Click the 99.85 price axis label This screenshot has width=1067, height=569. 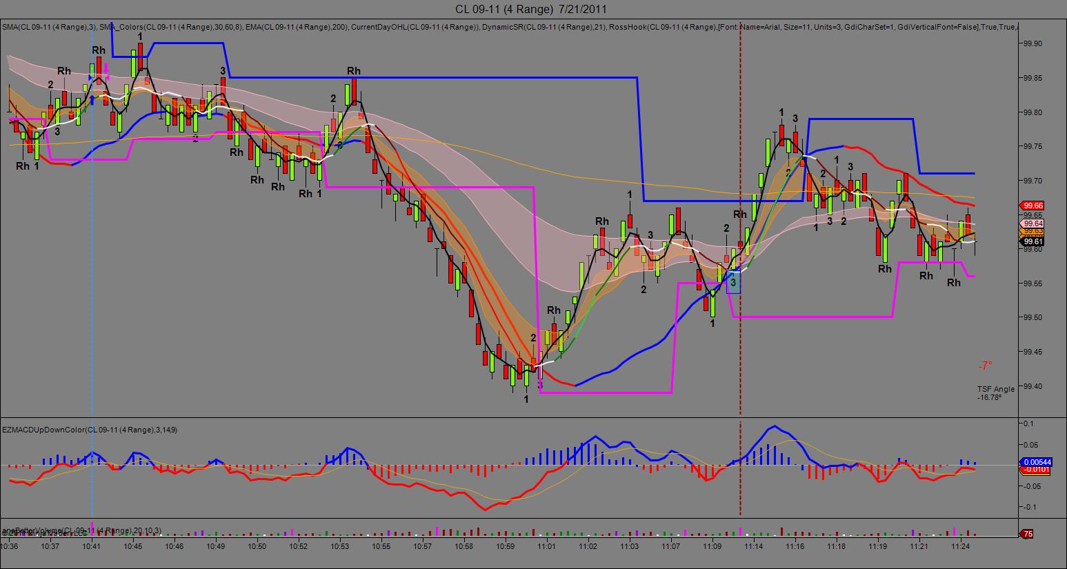pos(1033,78)
